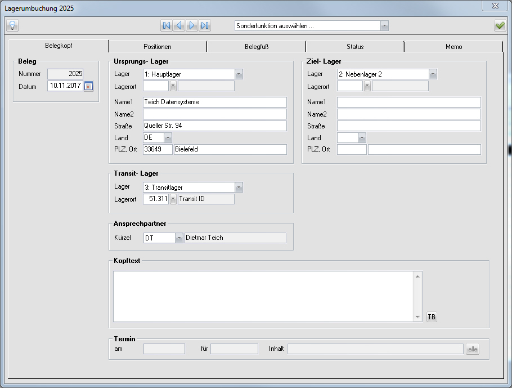Open the Sonderfunktion auswählen dropdown
The image size is (512, 388).
point(384,26)
